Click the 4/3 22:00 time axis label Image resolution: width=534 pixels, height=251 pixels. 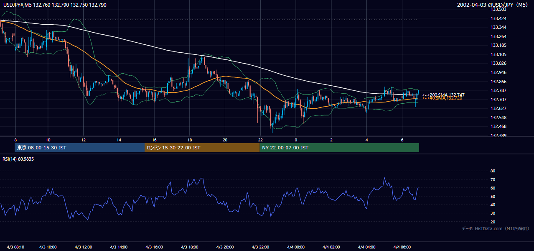tap(260, 247)
